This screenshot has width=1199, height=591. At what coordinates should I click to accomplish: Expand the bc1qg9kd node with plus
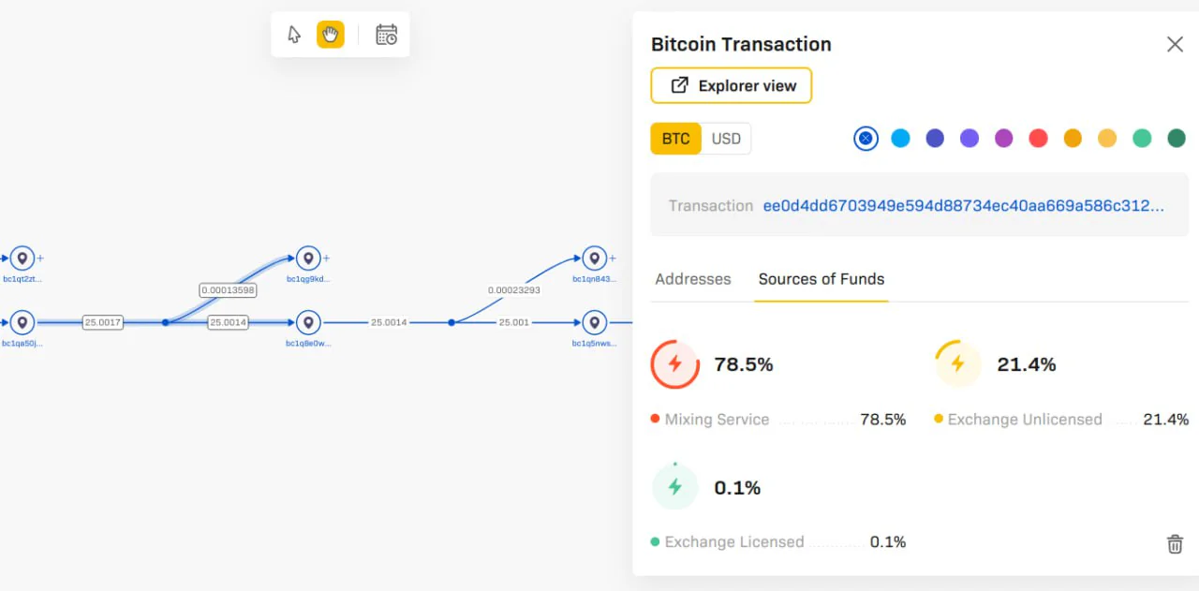(326, 259)
